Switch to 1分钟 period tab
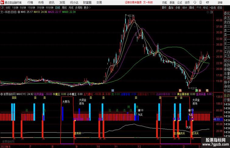 [15, 8]
